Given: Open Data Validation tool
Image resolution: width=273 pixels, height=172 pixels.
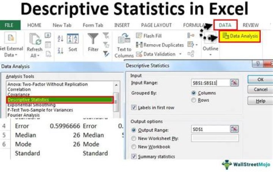Looking at the screenshot, I should tap(155, 54).
